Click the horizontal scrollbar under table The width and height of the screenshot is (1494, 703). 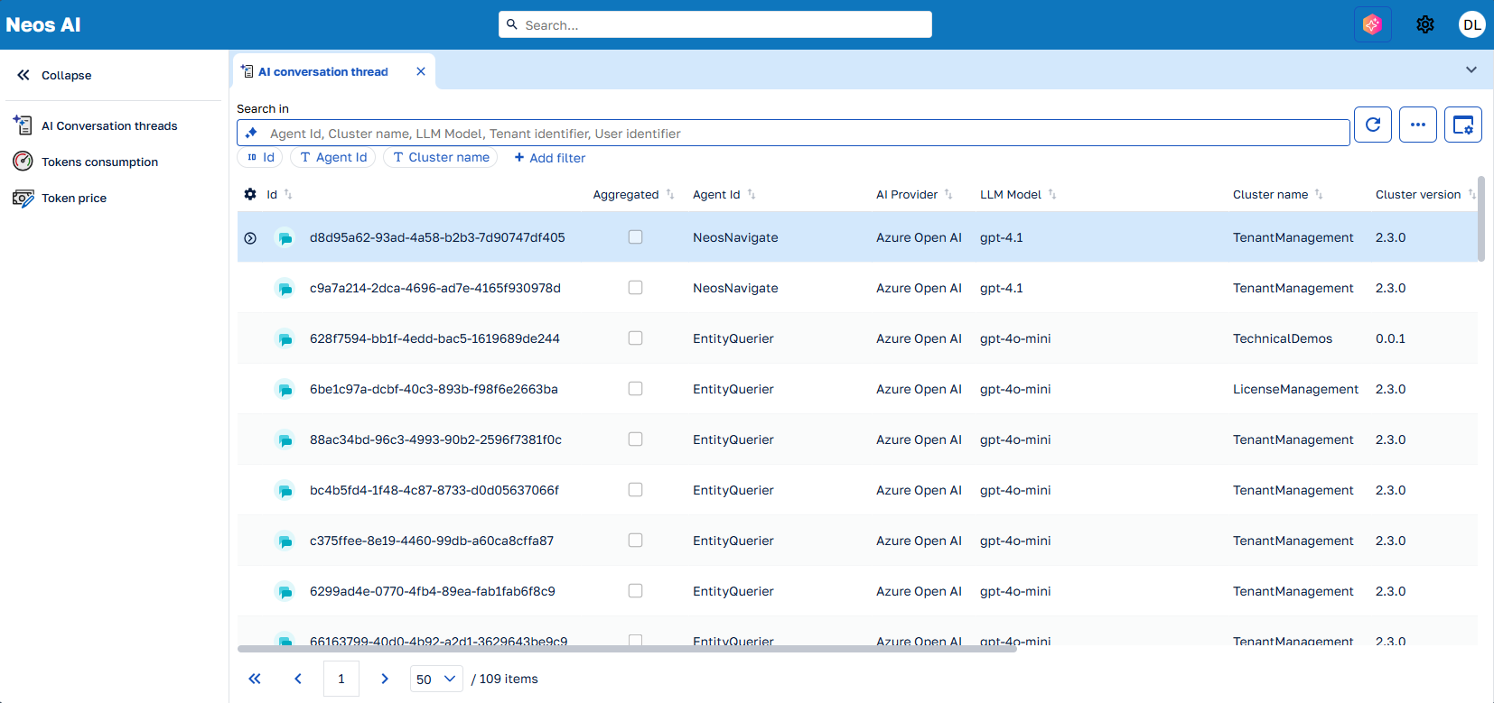point(627,648)
